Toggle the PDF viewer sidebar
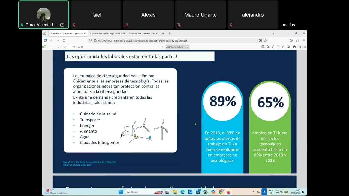349x196 pixels. tap(44, 47)
